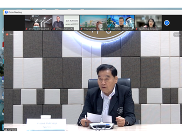182x136 pixels.
Task: Click the muted mic icon on the blue-masked woman's tile
Action: coord(27,29)
